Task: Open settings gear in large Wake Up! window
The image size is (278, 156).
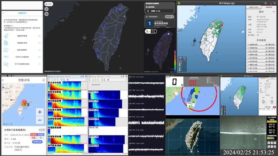Action: tap(265, 3)
